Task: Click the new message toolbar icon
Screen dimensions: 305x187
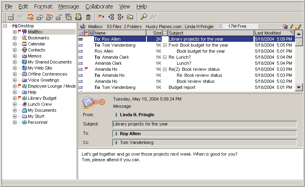Action: point(11,17)
